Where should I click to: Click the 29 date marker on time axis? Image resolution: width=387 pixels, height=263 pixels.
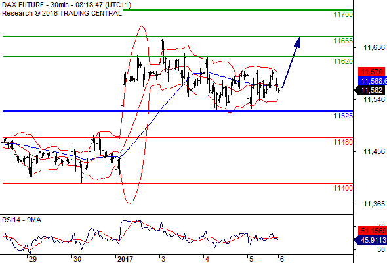(33, 259)
